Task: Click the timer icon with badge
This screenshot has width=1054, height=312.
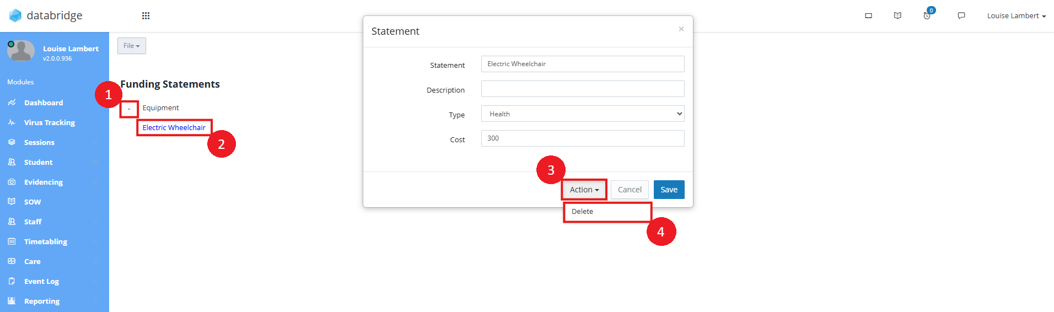Action: click(927, 15)
